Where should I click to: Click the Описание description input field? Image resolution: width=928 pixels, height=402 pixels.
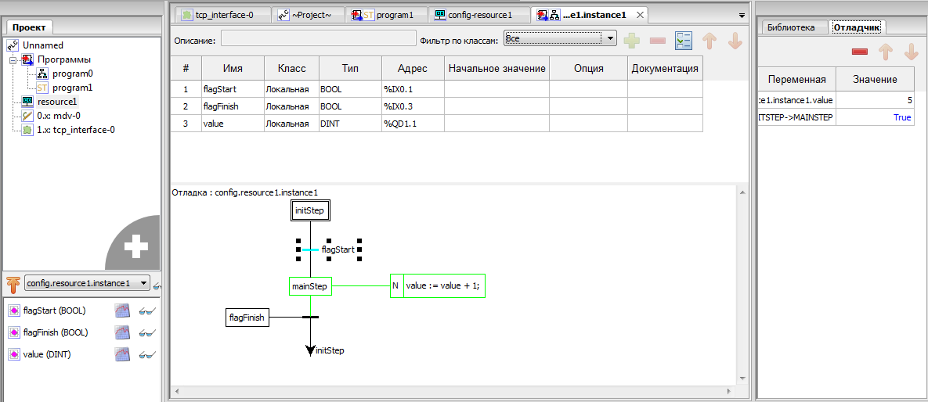[x=318, y=38]
